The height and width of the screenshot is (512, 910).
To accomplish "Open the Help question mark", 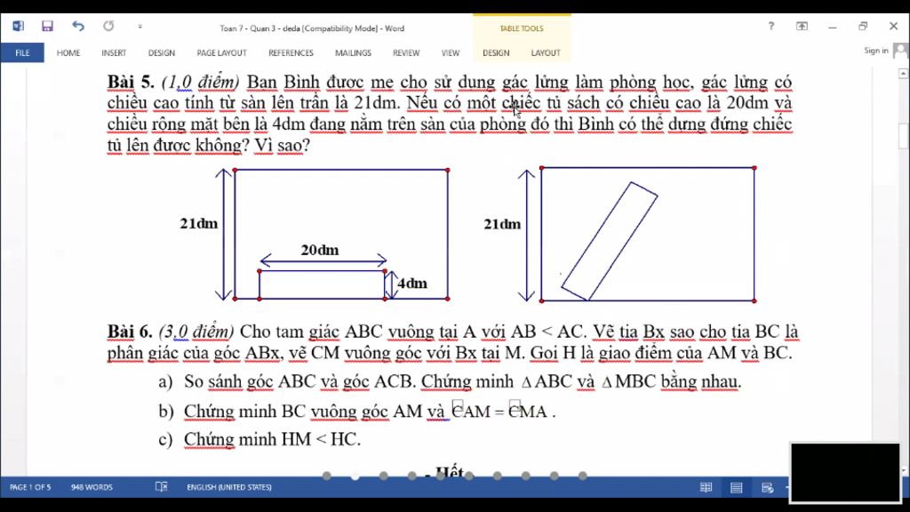I will click(x=770, y=26).
